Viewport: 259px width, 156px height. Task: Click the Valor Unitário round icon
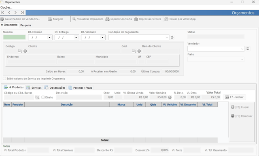click(170, 97)
